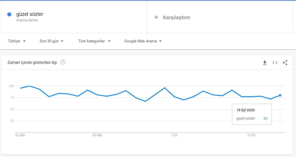The height and width of the screenshot is (157, 296).
Task: Click the 30 Ağu axis label
Action: point(97,135)
